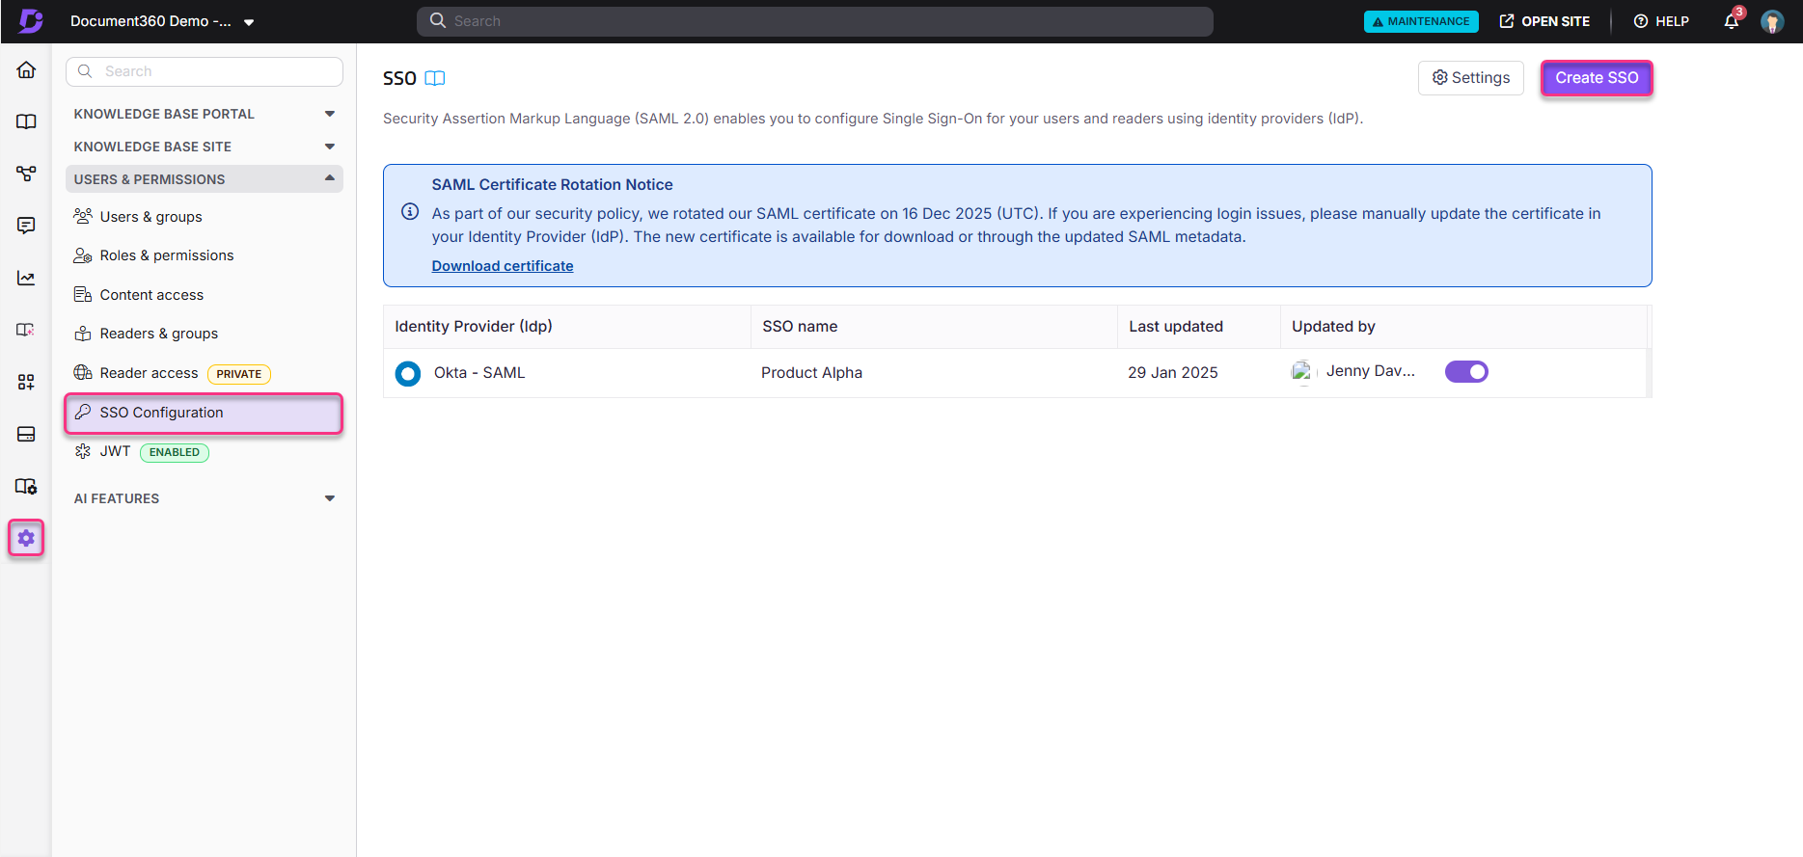Open the Settings gear in left rail
Screen dimensions: 1803x857
coord(26,538)
